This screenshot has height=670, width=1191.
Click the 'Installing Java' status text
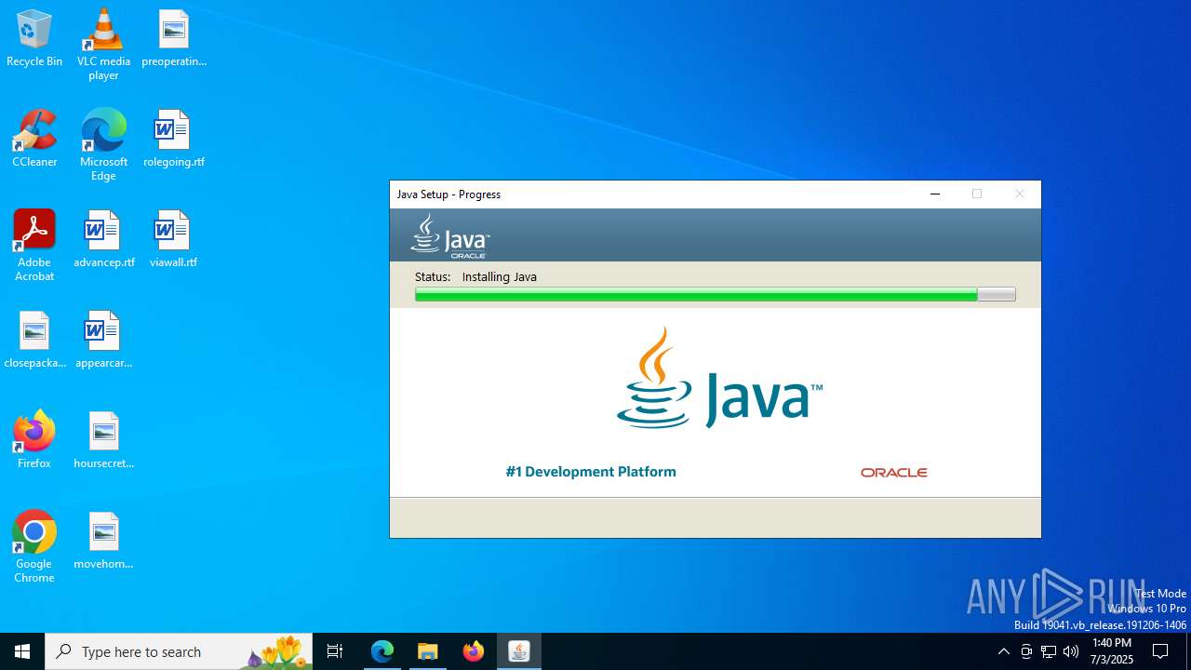pyautogui.click(x=500, y=276)
